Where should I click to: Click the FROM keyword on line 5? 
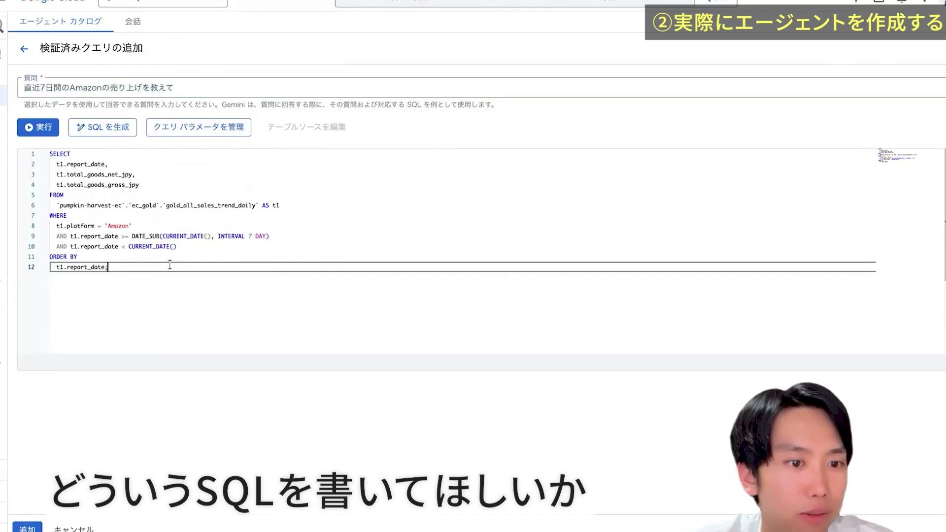pyautogui.click(x=56, y=195)
